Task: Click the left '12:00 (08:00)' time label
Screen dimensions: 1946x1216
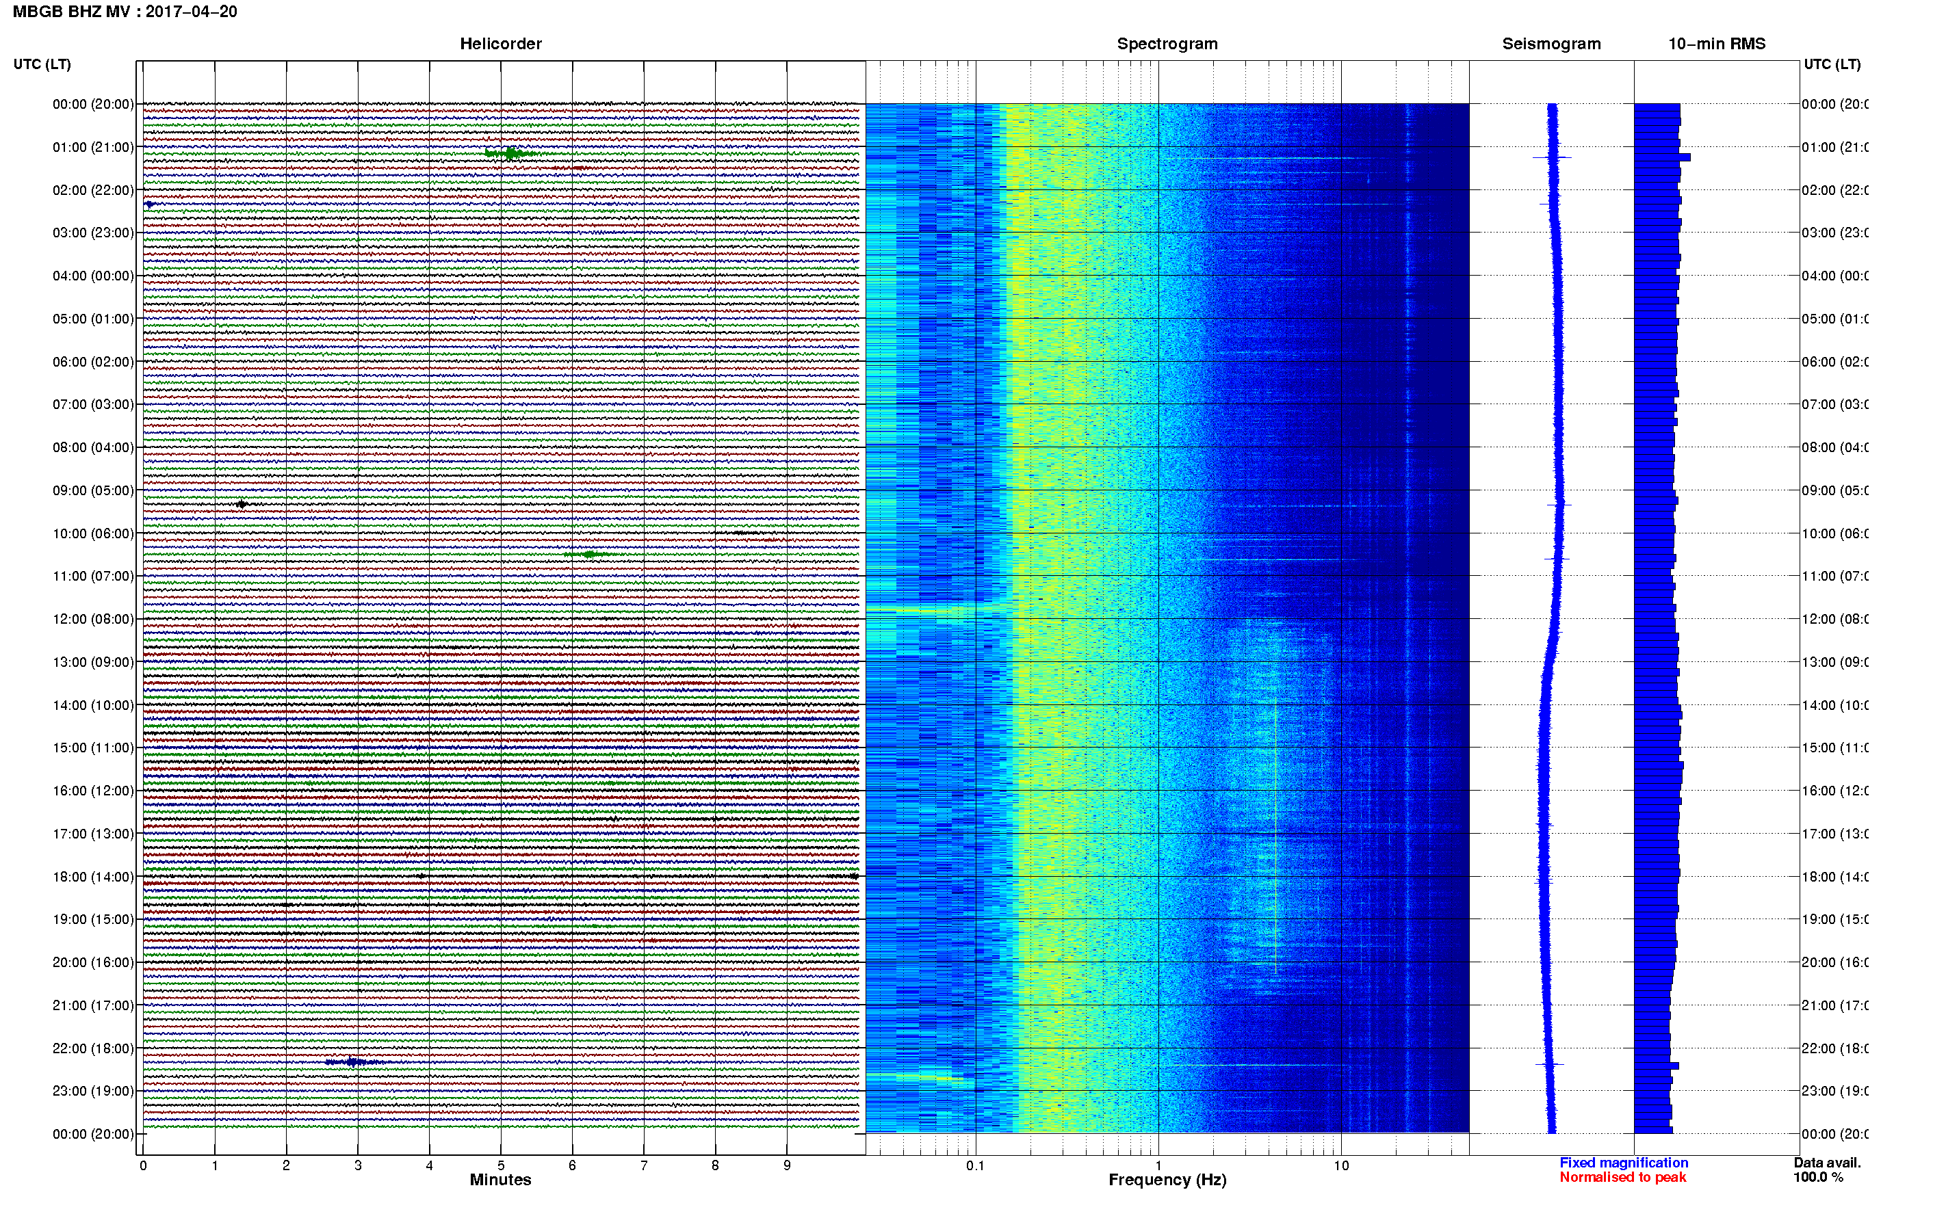Action: click(x=93, y=619)
